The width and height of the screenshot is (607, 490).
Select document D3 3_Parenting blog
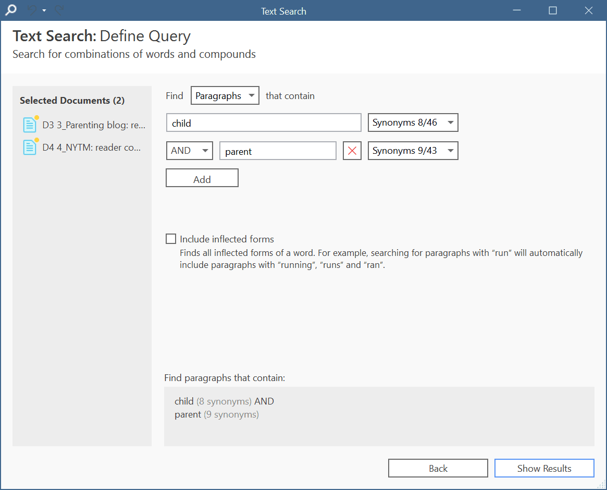click(x=84, y=125)
